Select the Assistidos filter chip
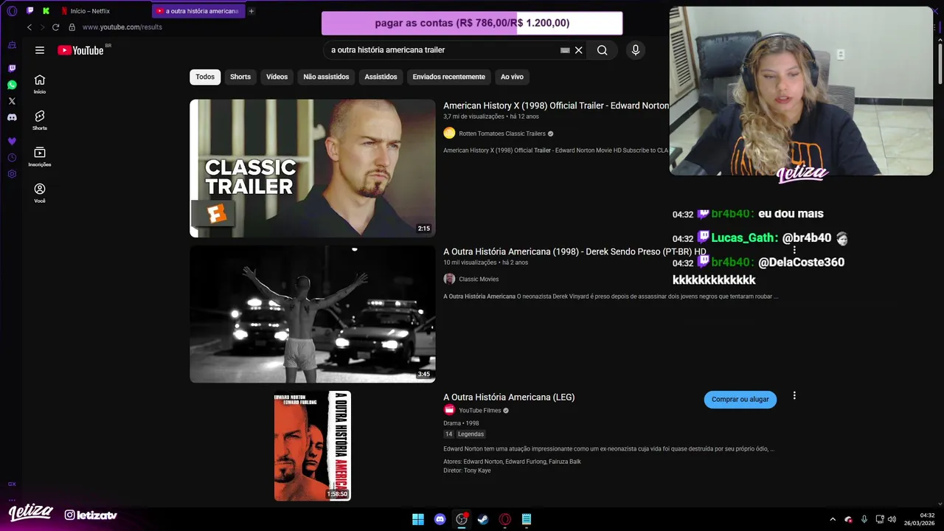Image resolution: width=944 pixels, height=531 pixels. [381, 77]
